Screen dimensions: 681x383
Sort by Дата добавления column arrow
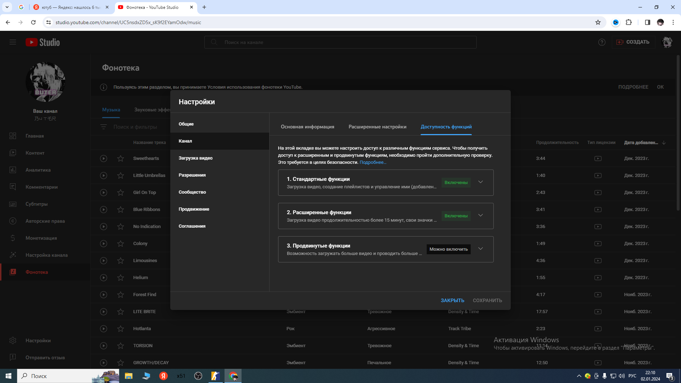coord(664,143)
